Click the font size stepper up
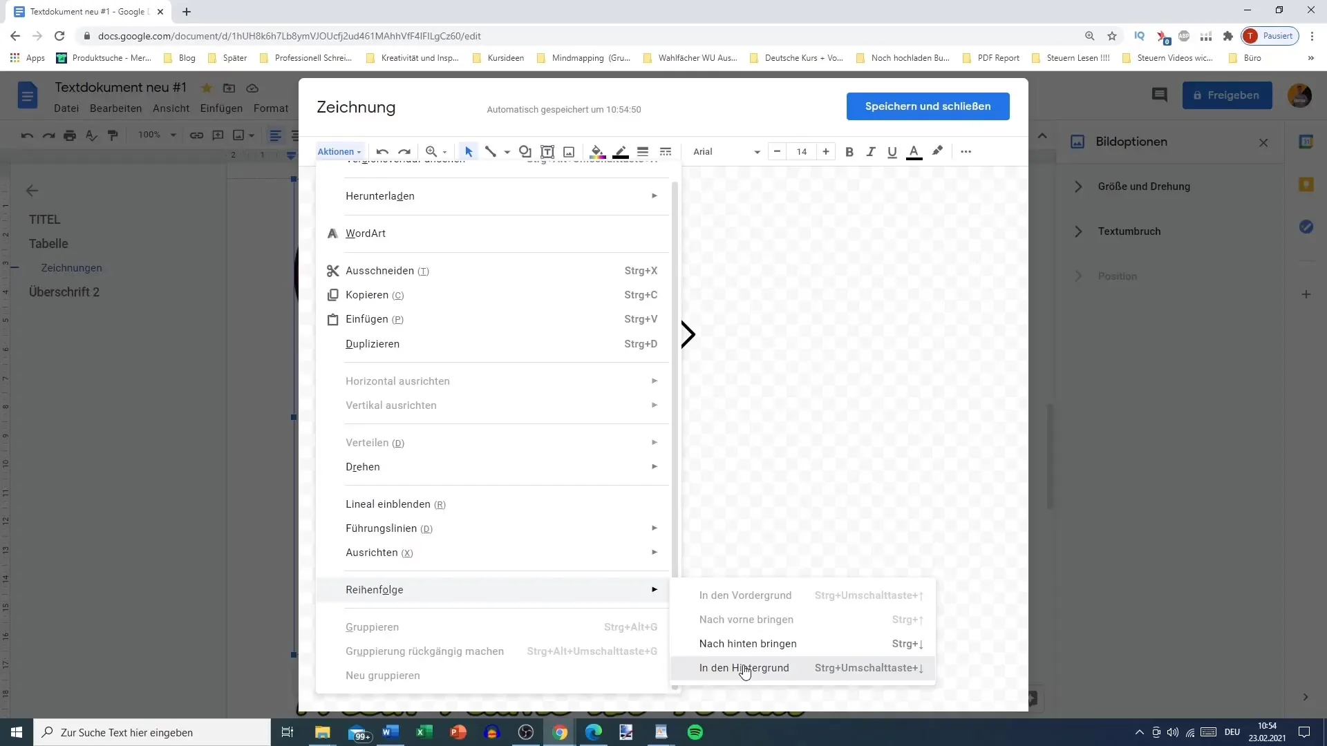The height and width of the screenshot is (746, 1327). 826,151
